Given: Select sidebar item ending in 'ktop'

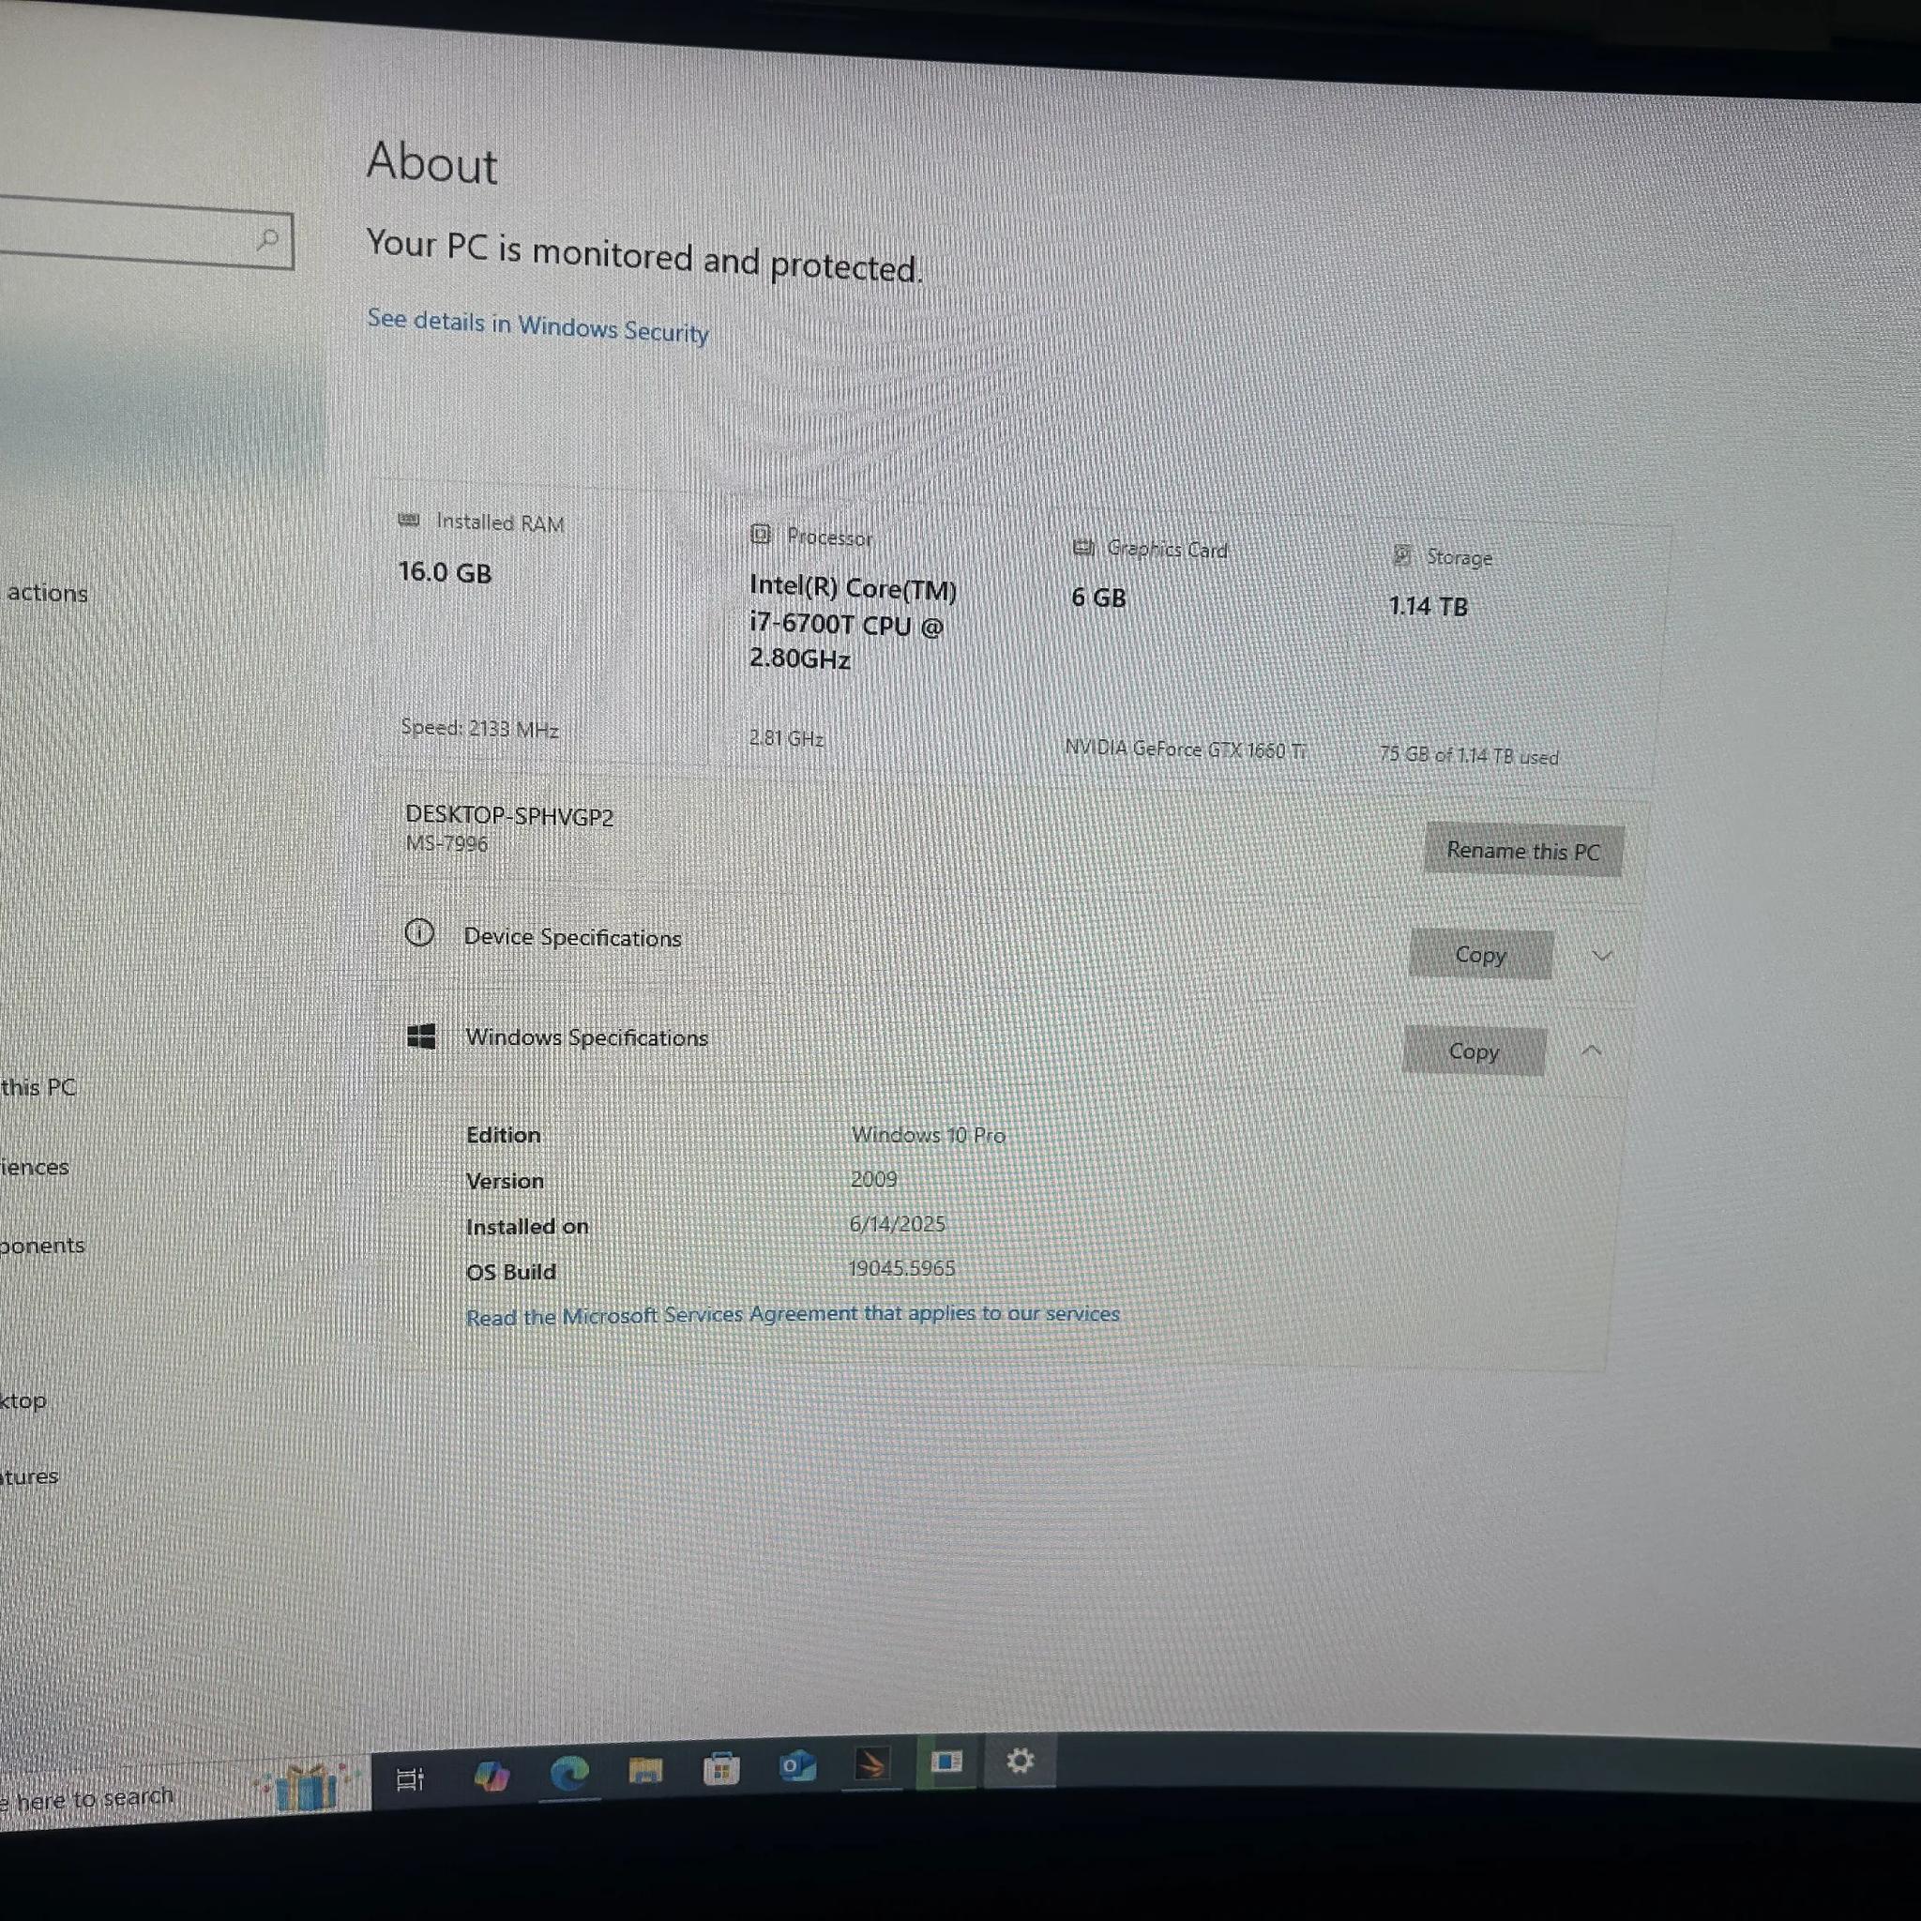Looking at the screenshot, I should click(x=23, y=1401).
